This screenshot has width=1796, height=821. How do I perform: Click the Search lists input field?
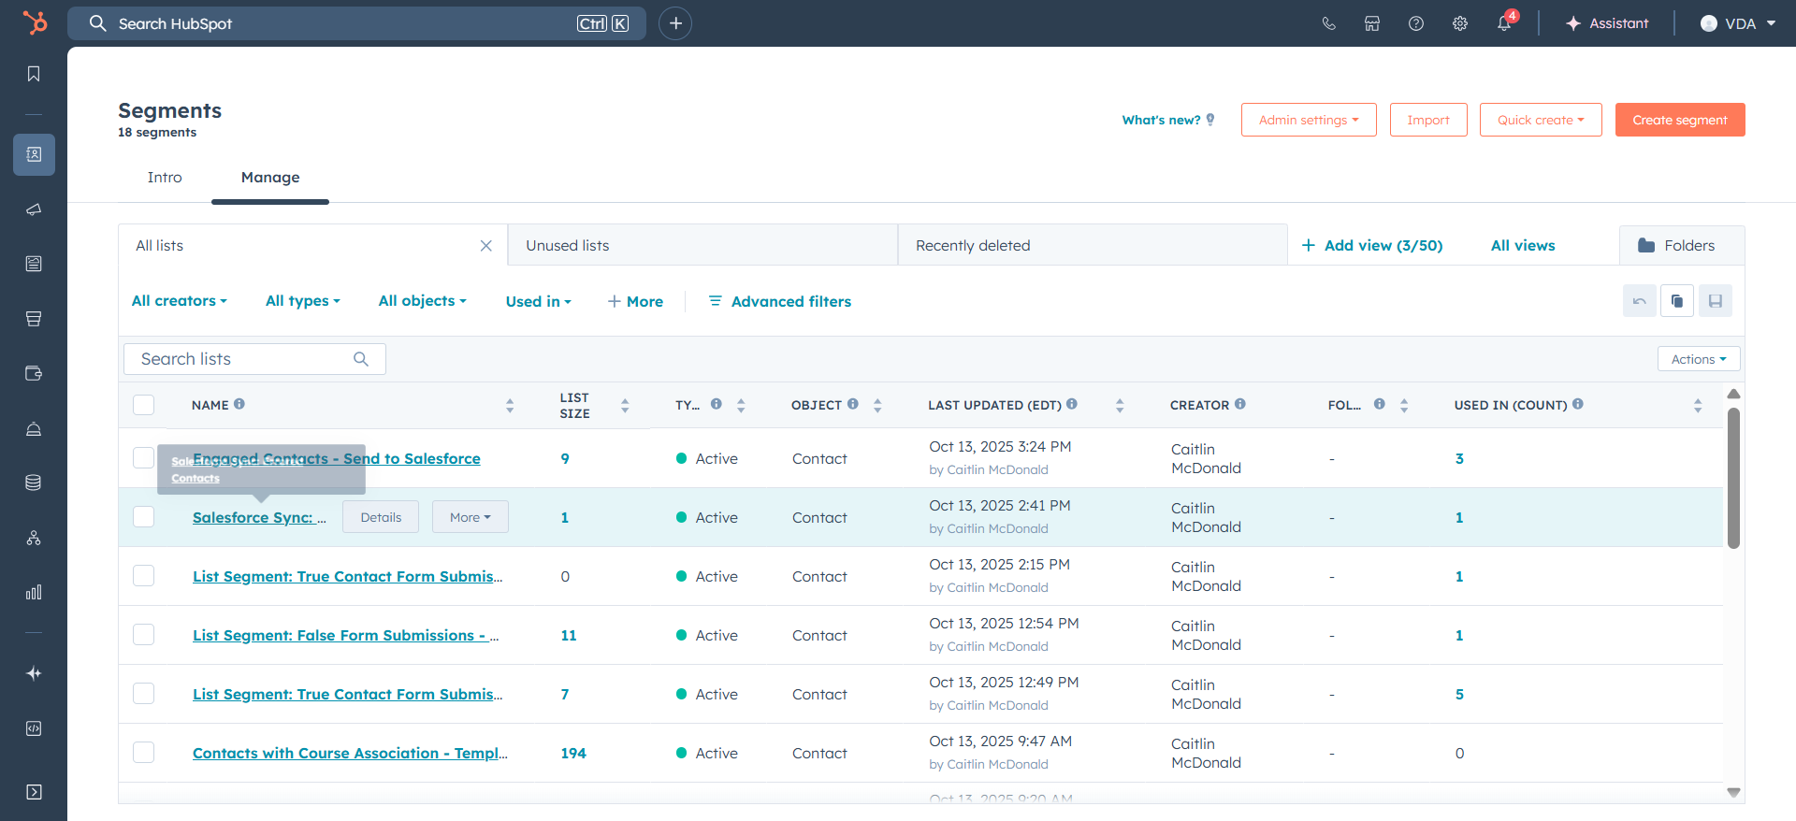pos(254,359)
